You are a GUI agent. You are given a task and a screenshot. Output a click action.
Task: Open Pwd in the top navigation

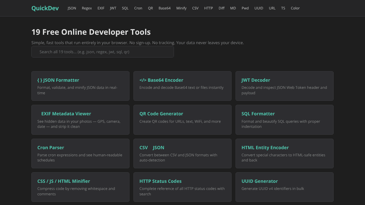[245, 8]
